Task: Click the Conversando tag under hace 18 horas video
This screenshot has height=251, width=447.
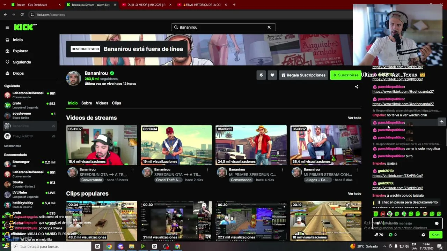Action: click(91, 180)
